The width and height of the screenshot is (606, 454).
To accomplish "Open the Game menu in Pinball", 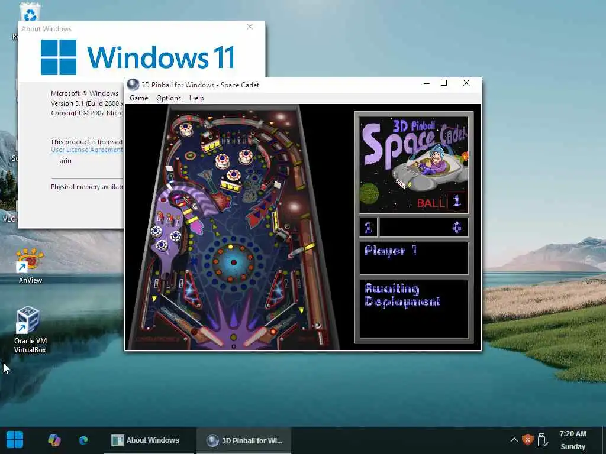I will (138, 98).
